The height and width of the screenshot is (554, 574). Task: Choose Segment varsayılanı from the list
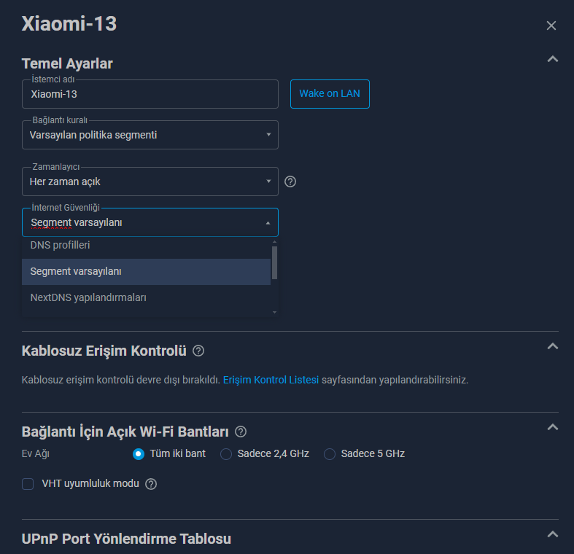146,271
